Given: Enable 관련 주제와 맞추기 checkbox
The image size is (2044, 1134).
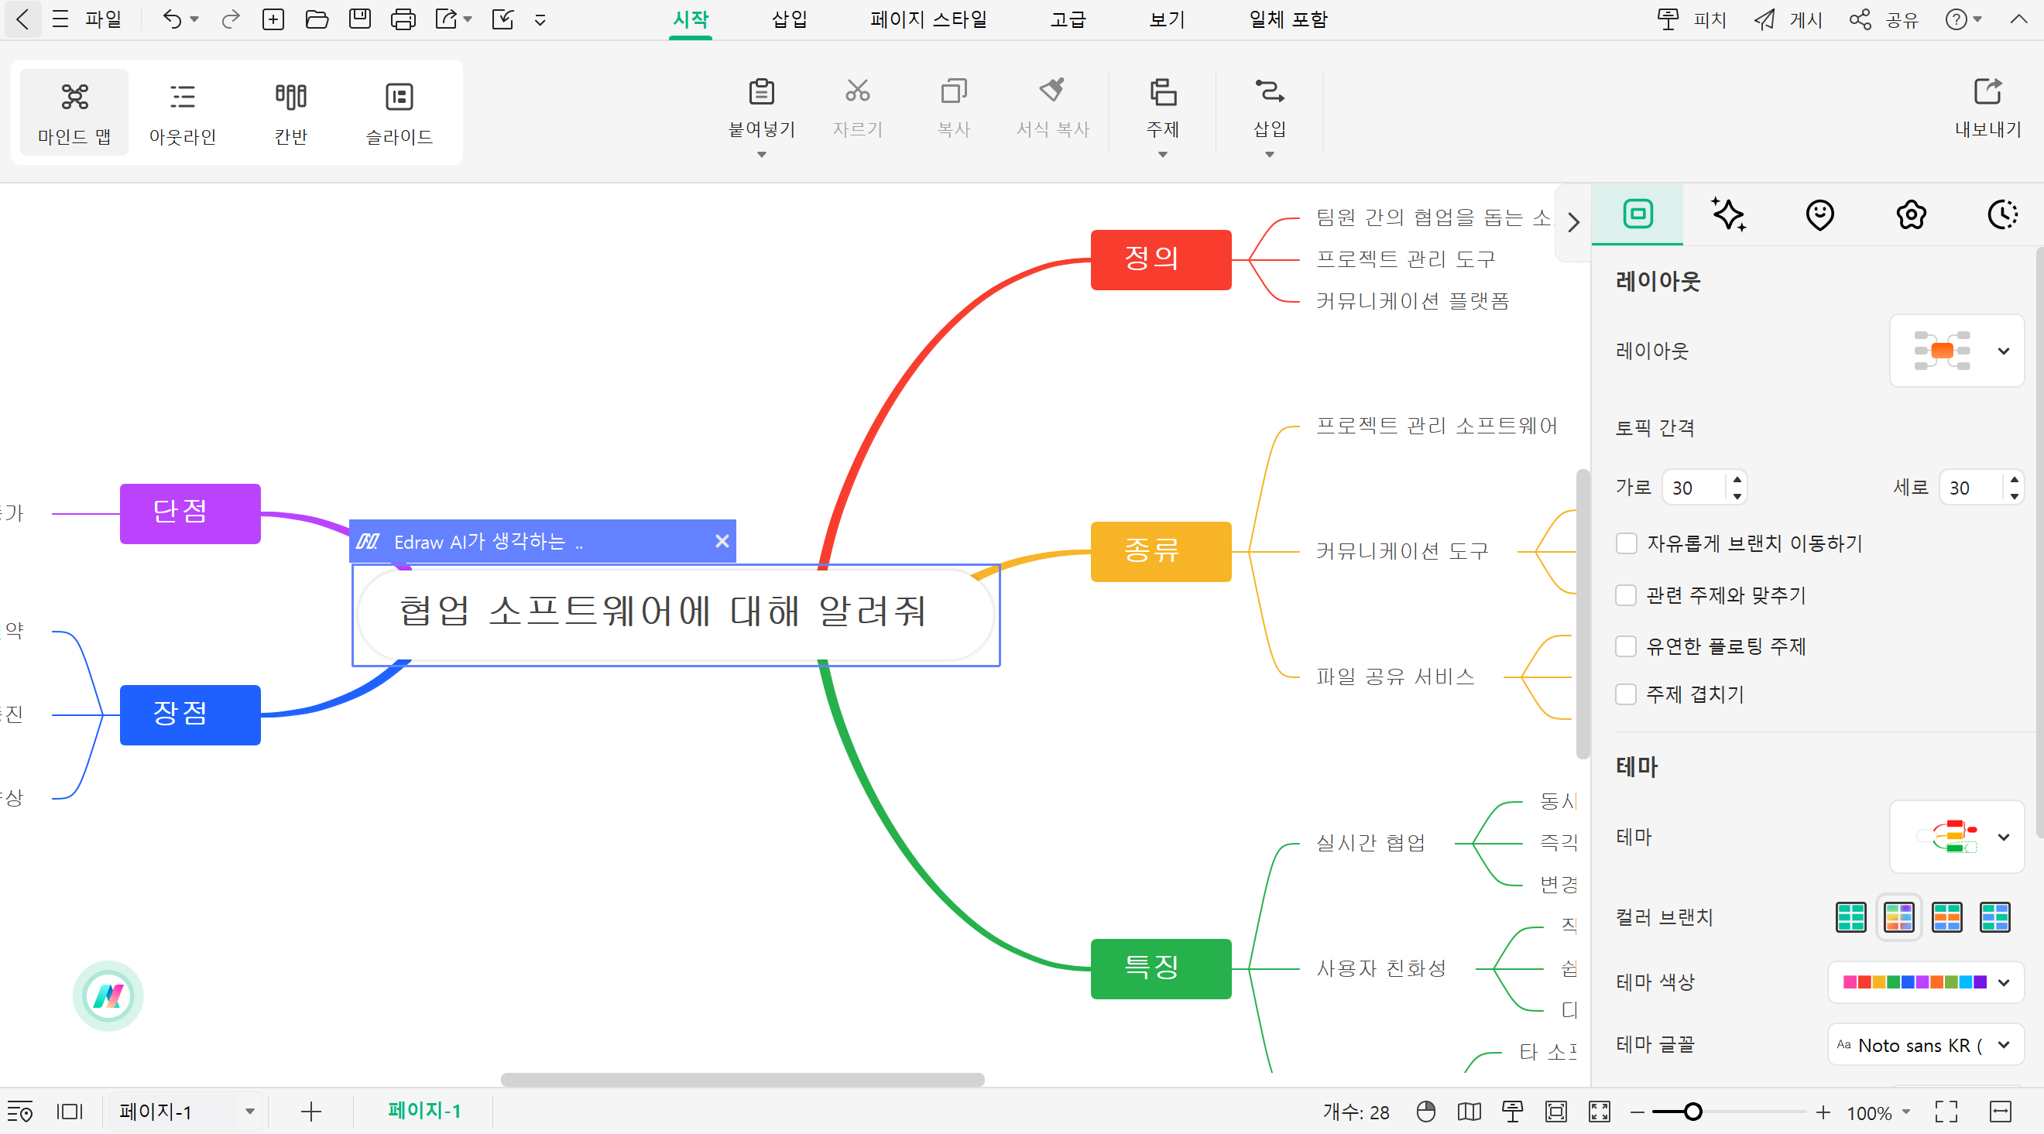Looking at the screenshot, I should (x=1626, y=595).
